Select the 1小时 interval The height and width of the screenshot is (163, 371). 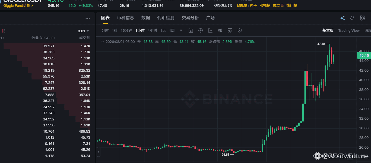[140, 30]
